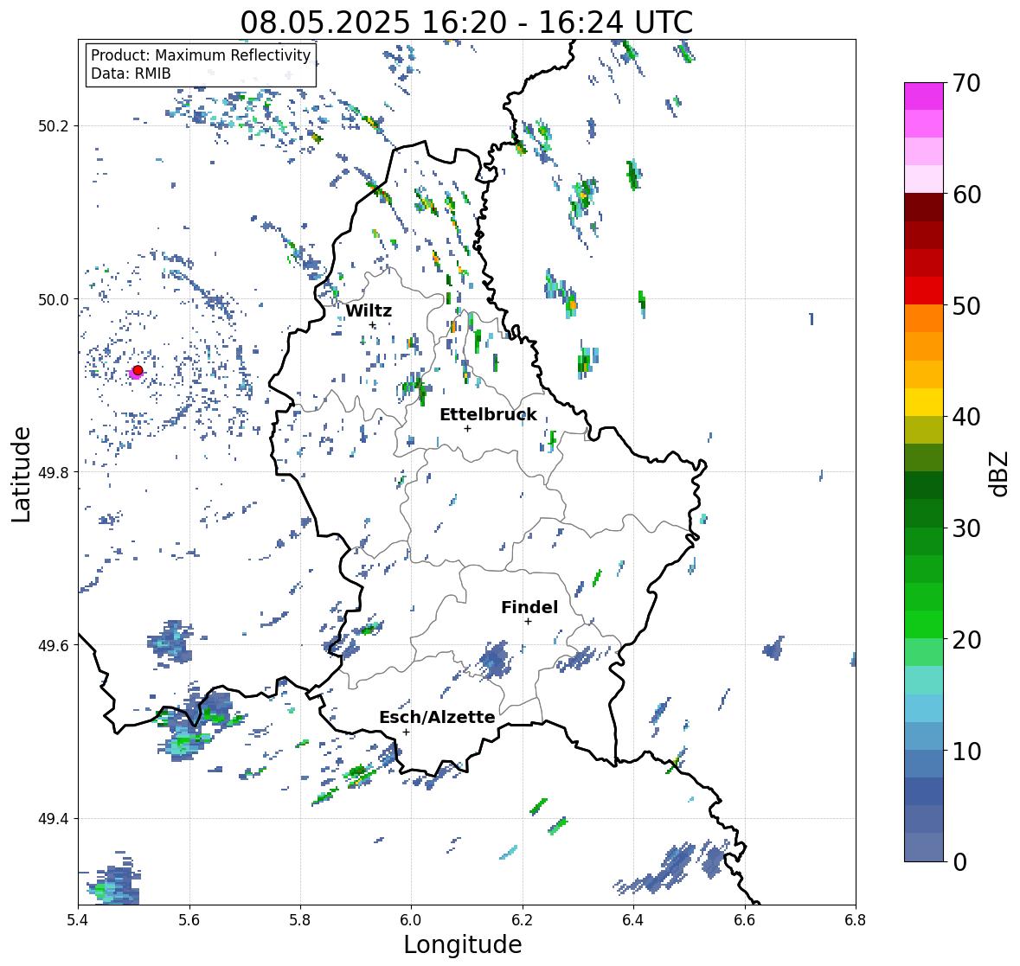Click the 6.0 longitude tick label
Viewport: 1020px width, 966px height.
click(411, 920)
